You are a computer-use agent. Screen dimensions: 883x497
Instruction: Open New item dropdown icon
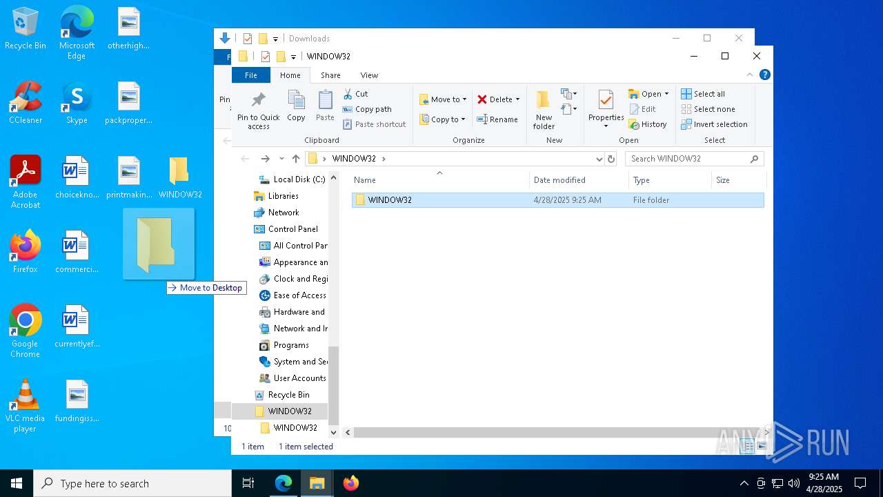point(568,94)
